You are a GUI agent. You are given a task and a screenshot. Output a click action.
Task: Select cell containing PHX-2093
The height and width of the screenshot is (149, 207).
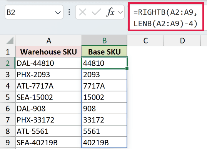point(48,74)
